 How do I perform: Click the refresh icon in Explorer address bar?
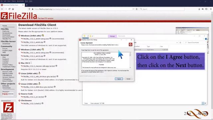point(180,43)
